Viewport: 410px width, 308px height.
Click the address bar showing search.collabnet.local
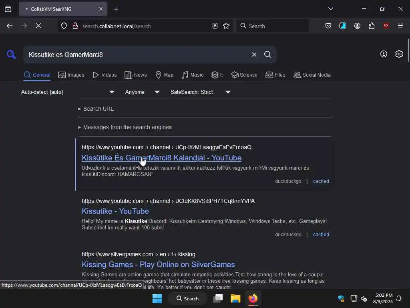(145, 26)
